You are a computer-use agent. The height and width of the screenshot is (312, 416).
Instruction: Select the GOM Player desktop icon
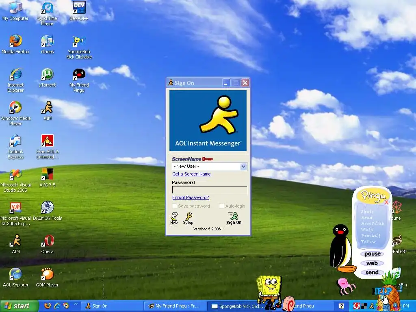pyautogui.click(x=47, y=277)
